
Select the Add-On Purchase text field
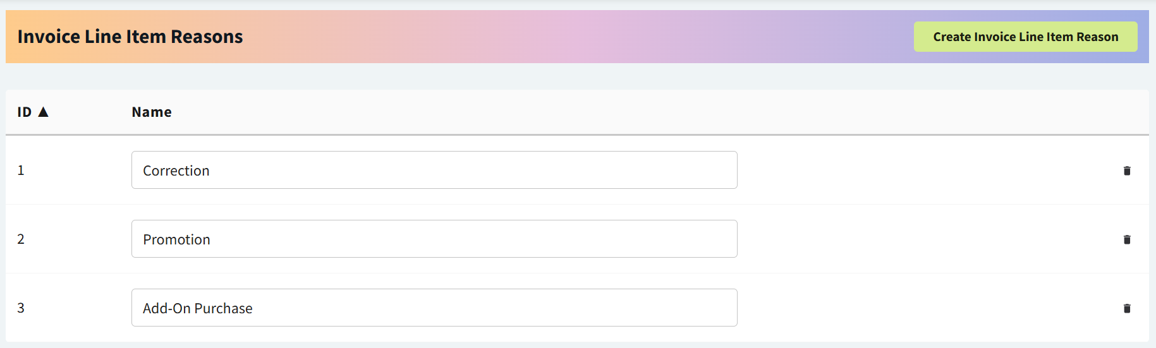point(434,308)
